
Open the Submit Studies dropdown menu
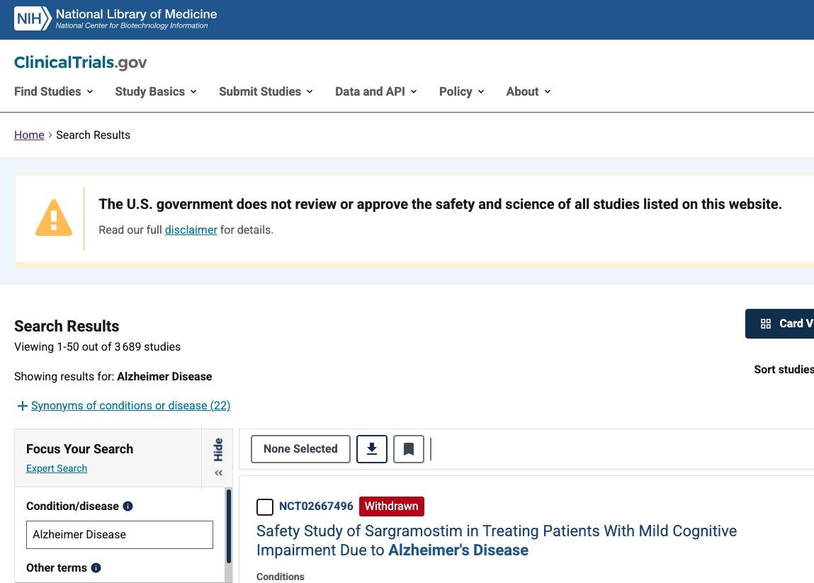point(266,91)
